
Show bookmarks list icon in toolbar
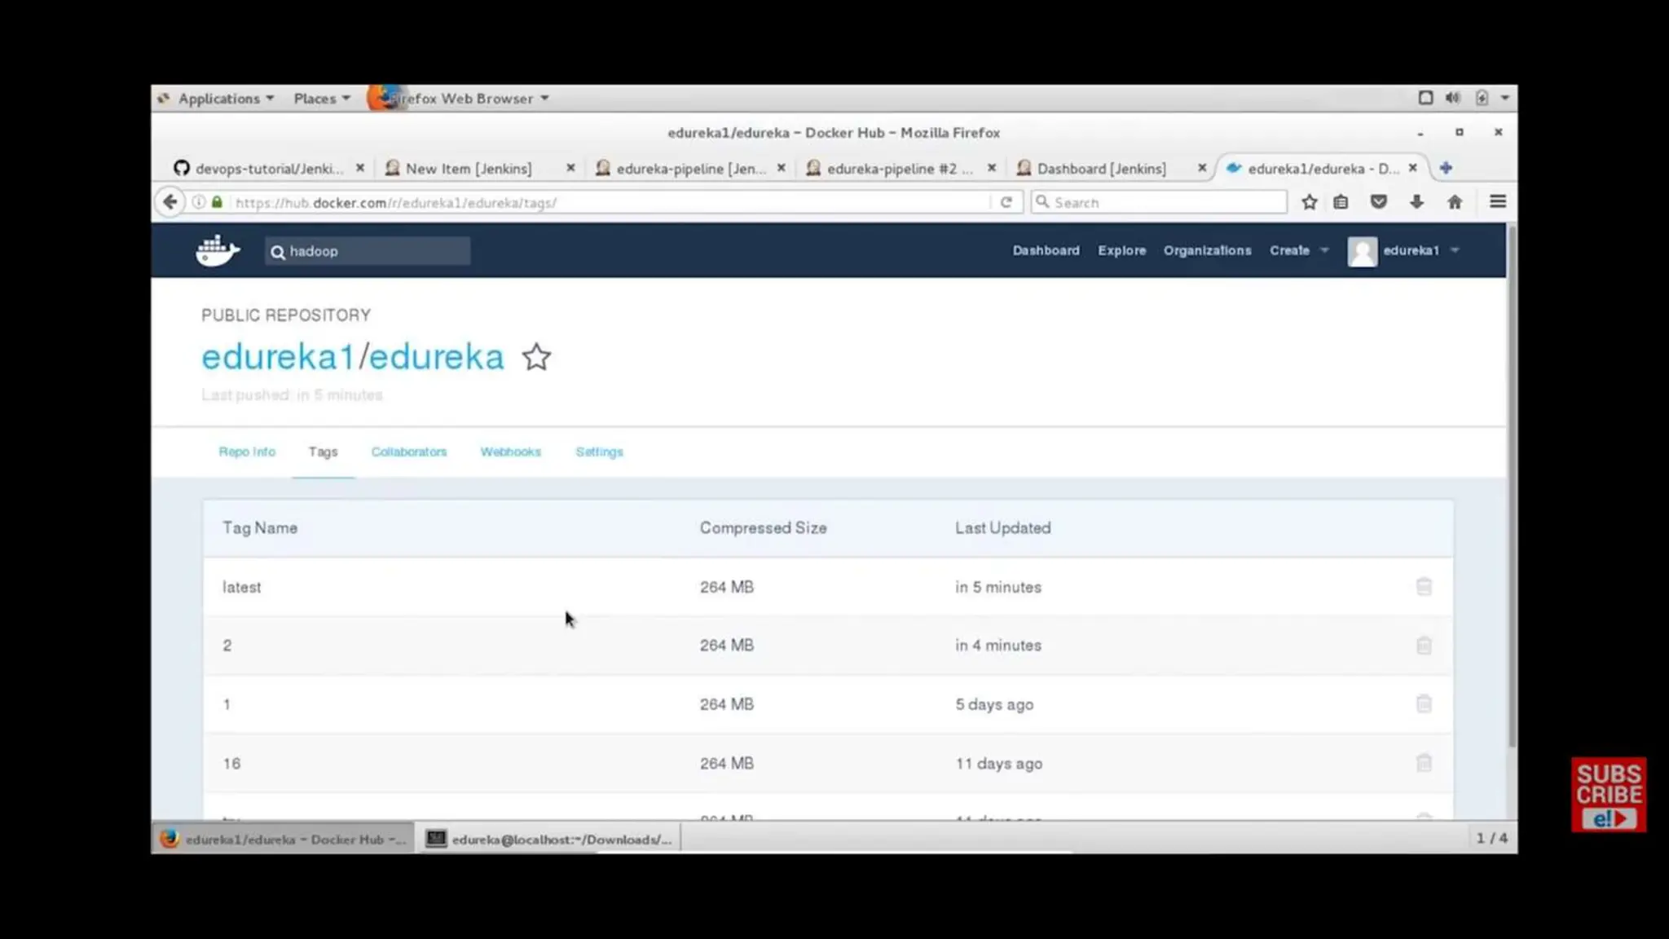click(1341, 202)
